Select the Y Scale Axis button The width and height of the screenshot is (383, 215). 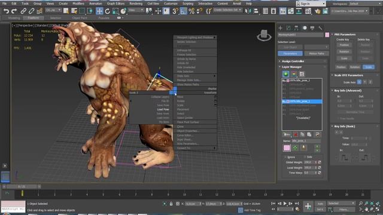pos(365,82)
